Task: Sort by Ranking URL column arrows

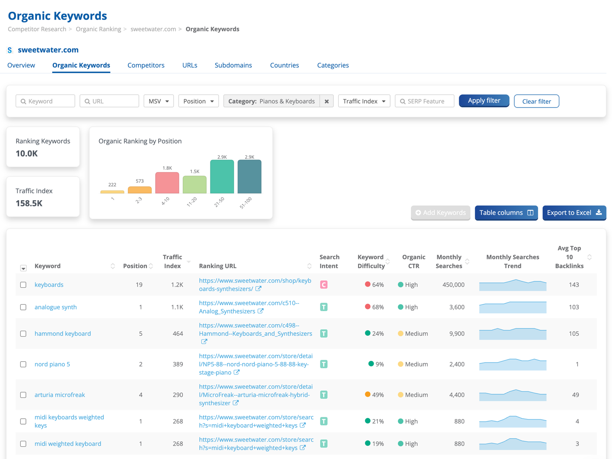Action: [x=309, y=266]
